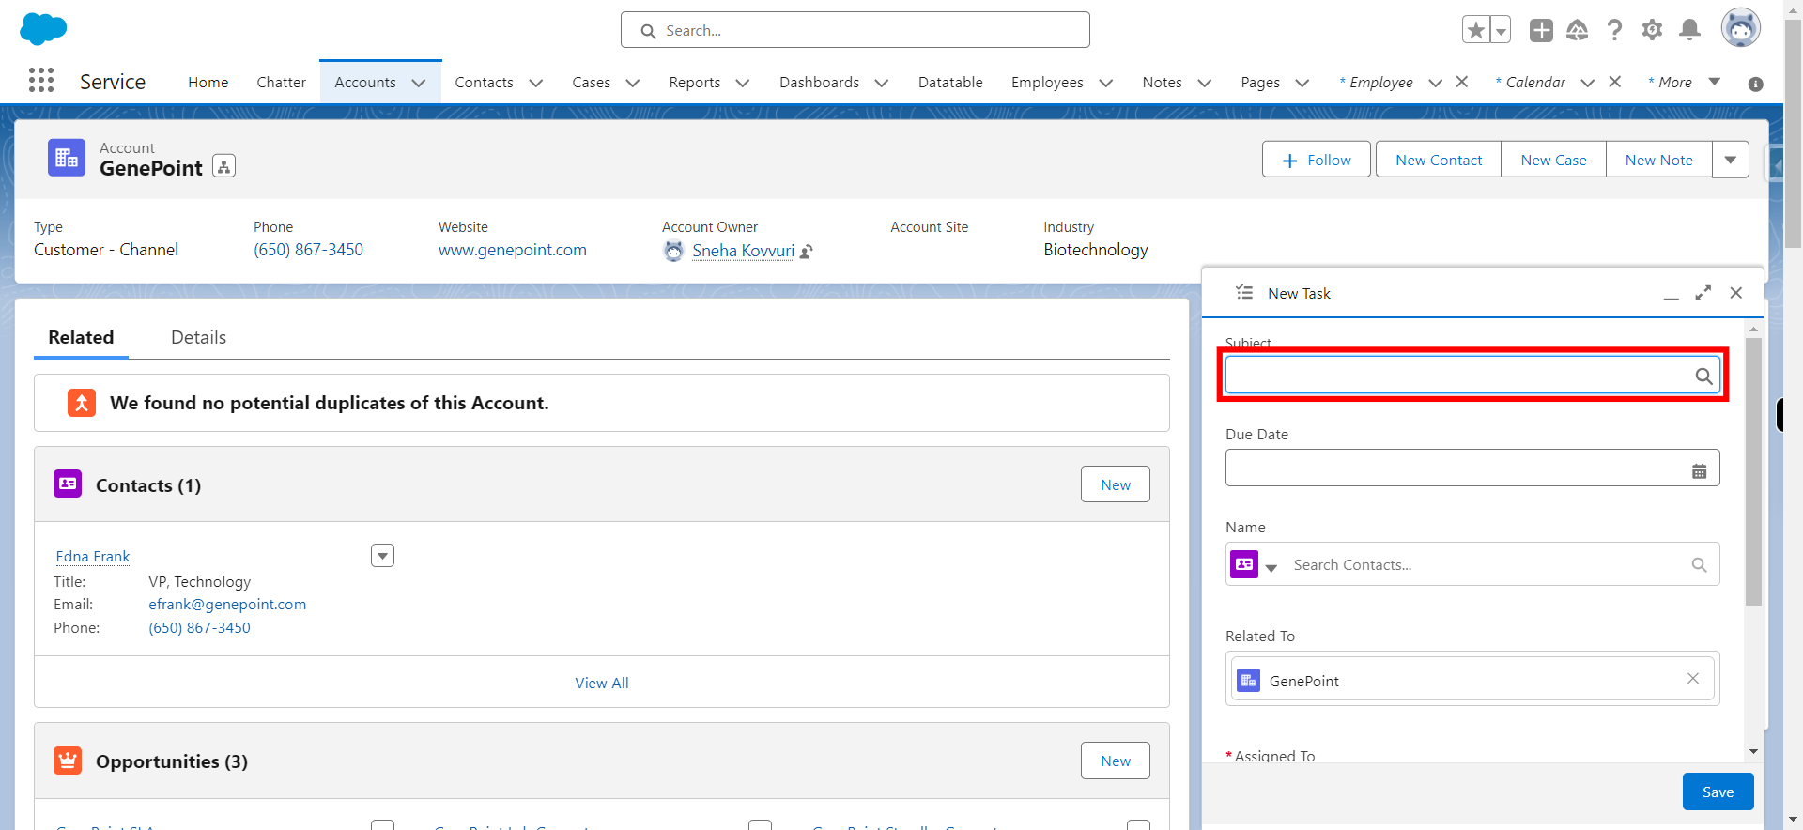The width and height of the screenshot is (1803, 830).
Task: Add new contact in Contacts list
Action: 1116,484
